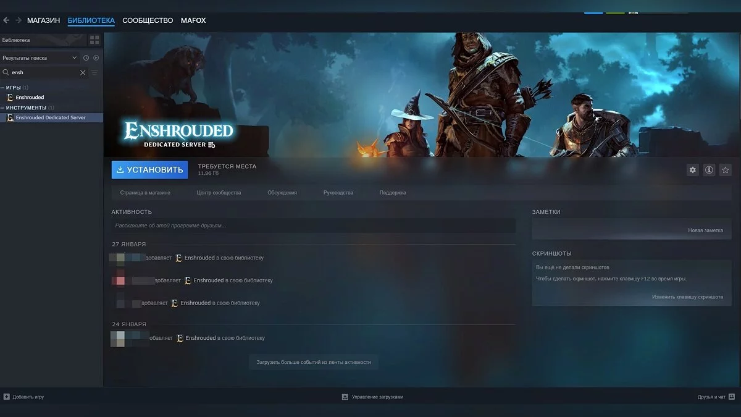Click the activity text box 'Расскажите об этой программе'
The image size is (741, 417).
pyautogui.click(x=313, y=225)
